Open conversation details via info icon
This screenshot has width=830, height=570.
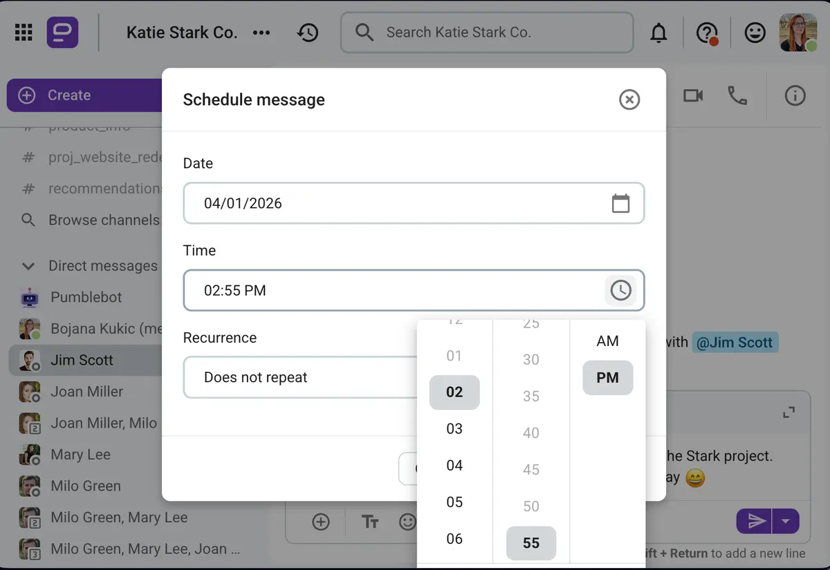pyautogui.click(x=794, y=96)
